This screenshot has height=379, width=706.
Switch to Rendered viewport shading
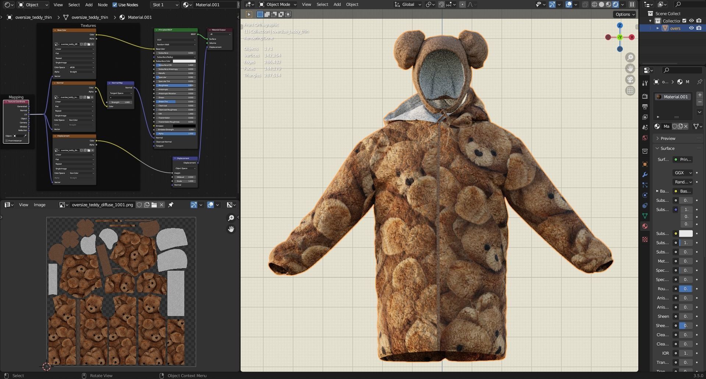click(x=615, y=4)
